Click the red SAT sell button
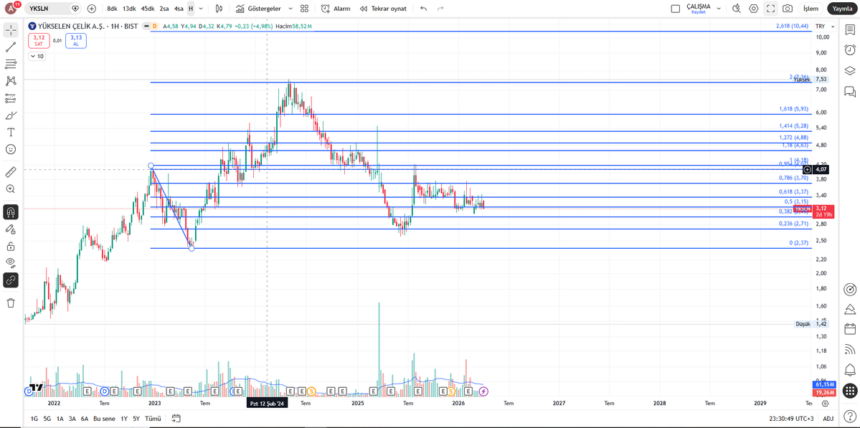The height and width of the screenshot is (428, 860). pos(39,41)
